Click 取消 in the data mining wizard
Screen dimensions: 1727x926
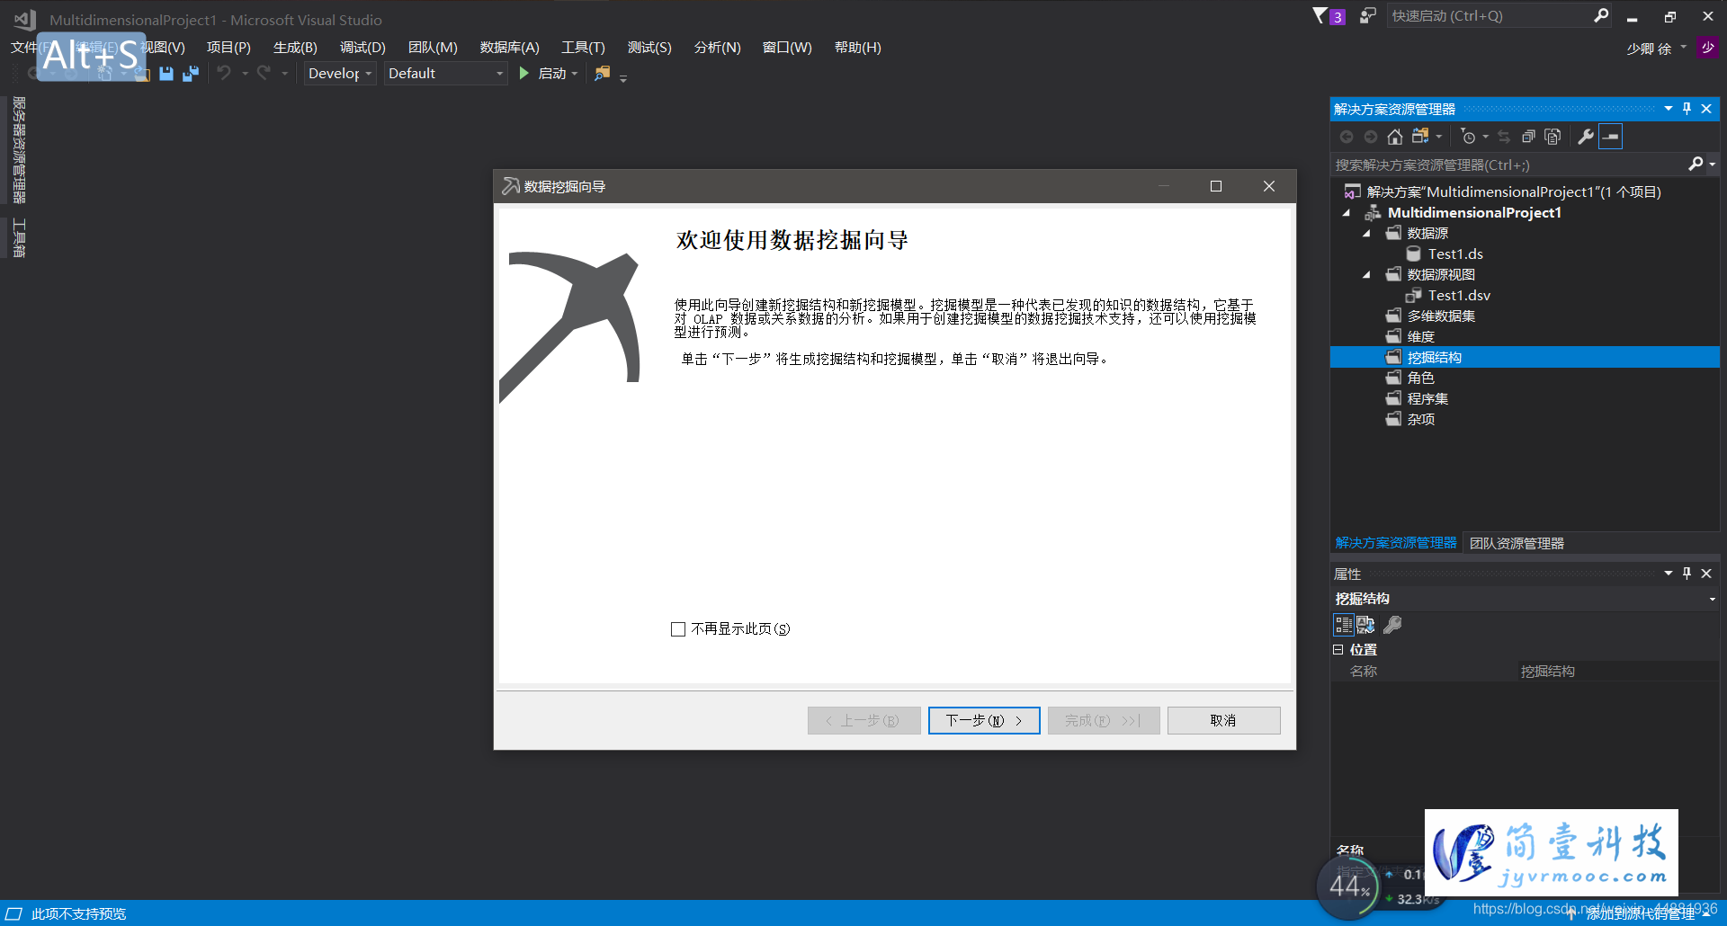1223,720
